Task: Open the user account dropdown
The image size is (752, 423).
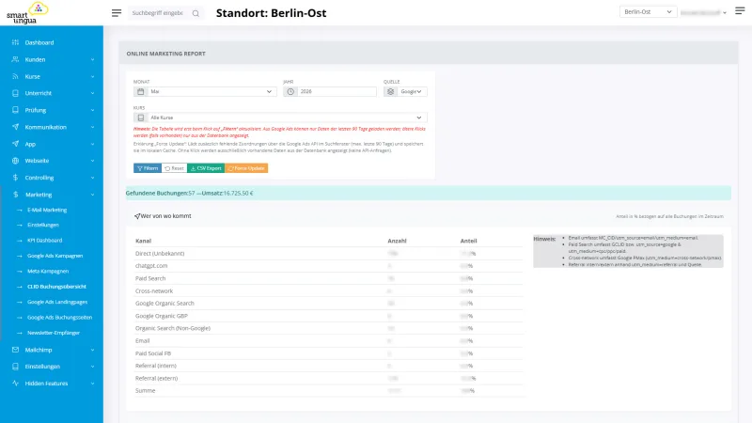Action: pos(703,12)
